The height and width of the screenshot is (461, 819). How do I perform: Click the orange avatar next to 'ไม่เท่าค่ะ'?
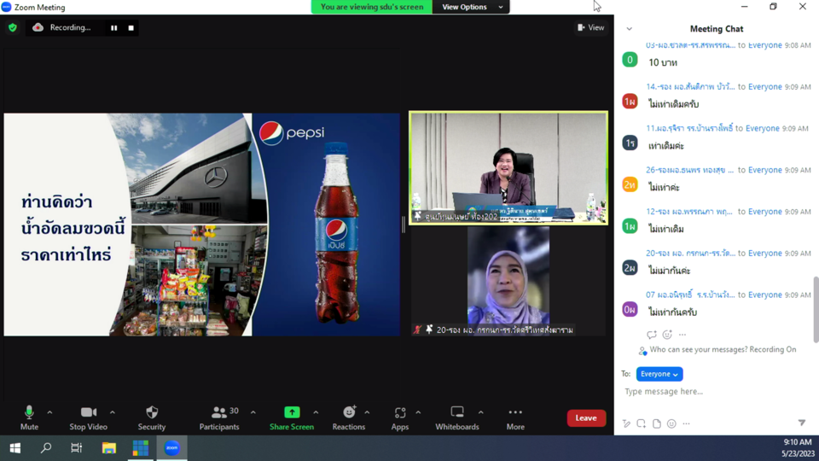coord(630,184)
